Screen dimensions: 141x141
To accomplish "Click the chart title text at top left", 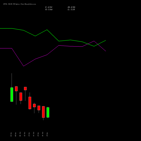I will point(19,4).
